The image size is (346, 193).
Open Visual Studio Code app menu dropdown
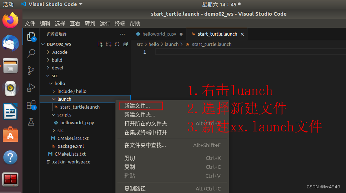click(x=52, y=4)
